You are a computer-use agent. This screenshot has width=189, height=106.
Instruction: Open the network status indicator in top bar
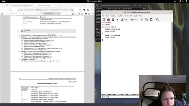[x=180, y=1]
